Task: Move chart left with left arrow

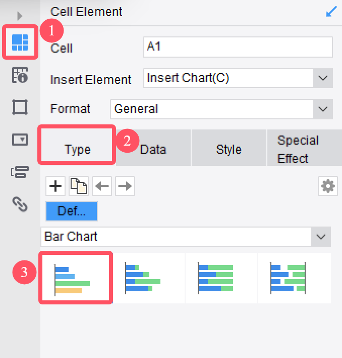Action: point(102,187)
